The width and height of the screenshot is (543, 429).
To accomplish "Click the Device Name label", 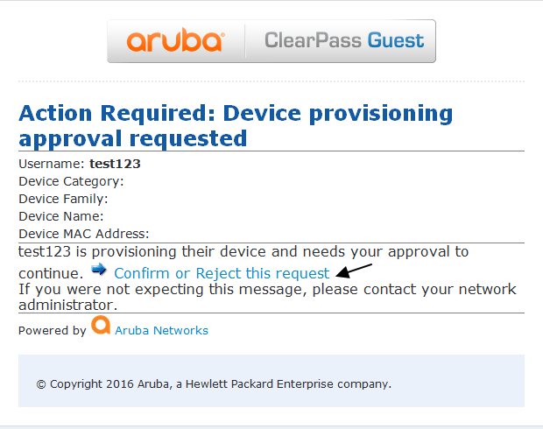I will point(61,216).
